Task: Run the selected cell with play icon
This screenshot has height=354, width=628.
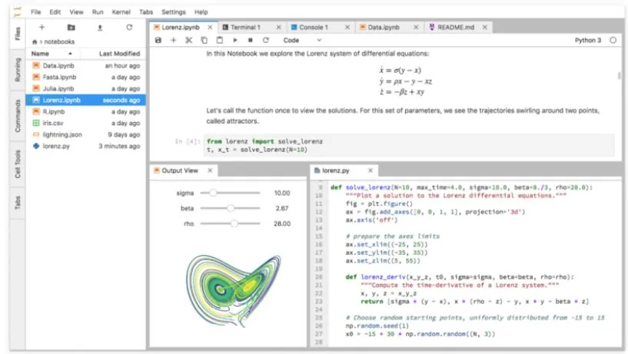Action: (x=234, y=40)
